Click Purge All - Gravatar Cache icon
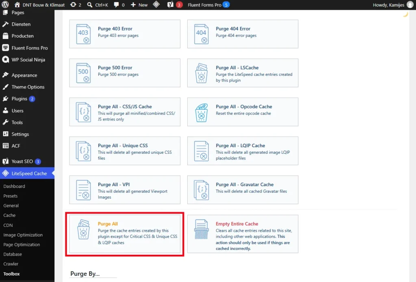 pos(201,190)
